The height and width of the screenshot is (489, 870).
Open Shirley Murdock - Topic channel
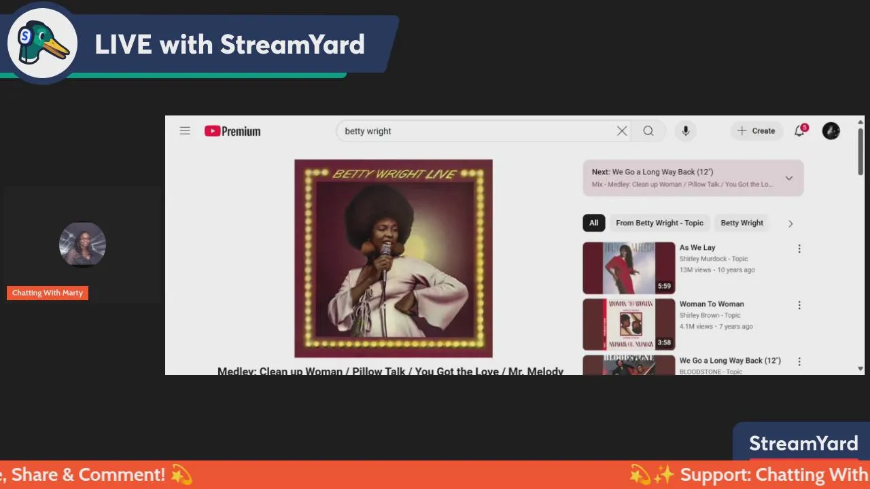pyautogui.click(x=714, y=259)
